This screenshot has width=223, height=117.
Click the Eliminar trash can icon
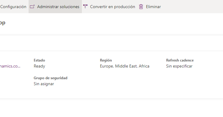tap(141, 7)
